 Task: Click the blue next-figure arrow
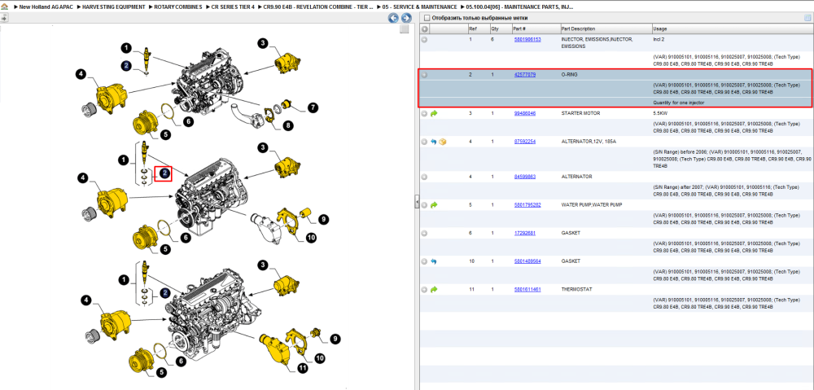click(x=406, y=18)
